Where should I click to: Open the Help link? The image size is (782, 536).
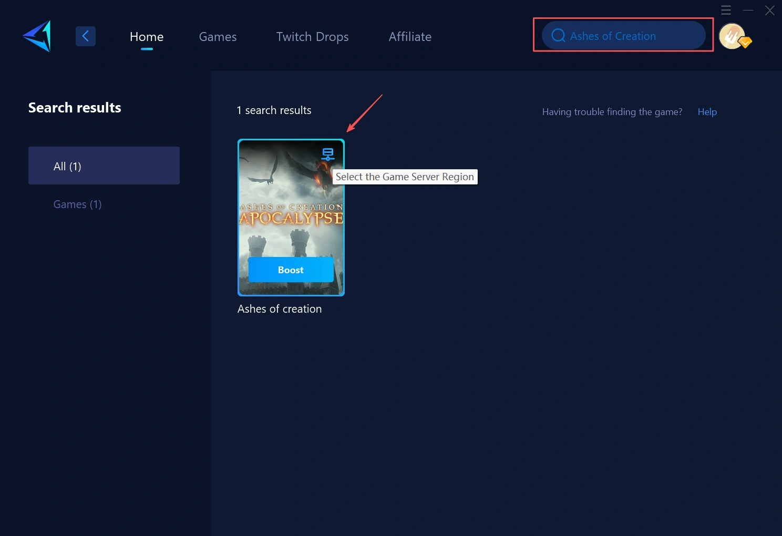click(707, 111)
